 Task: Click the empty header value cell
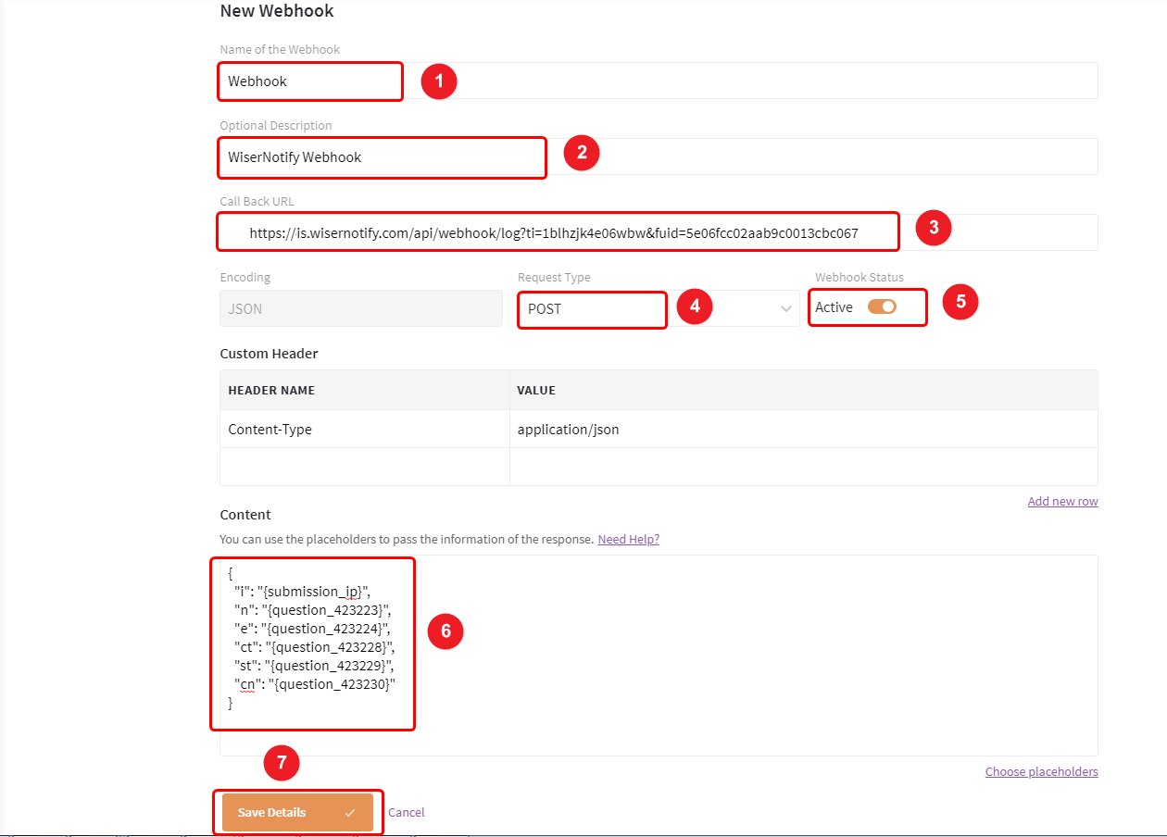[x=804, y=467]
